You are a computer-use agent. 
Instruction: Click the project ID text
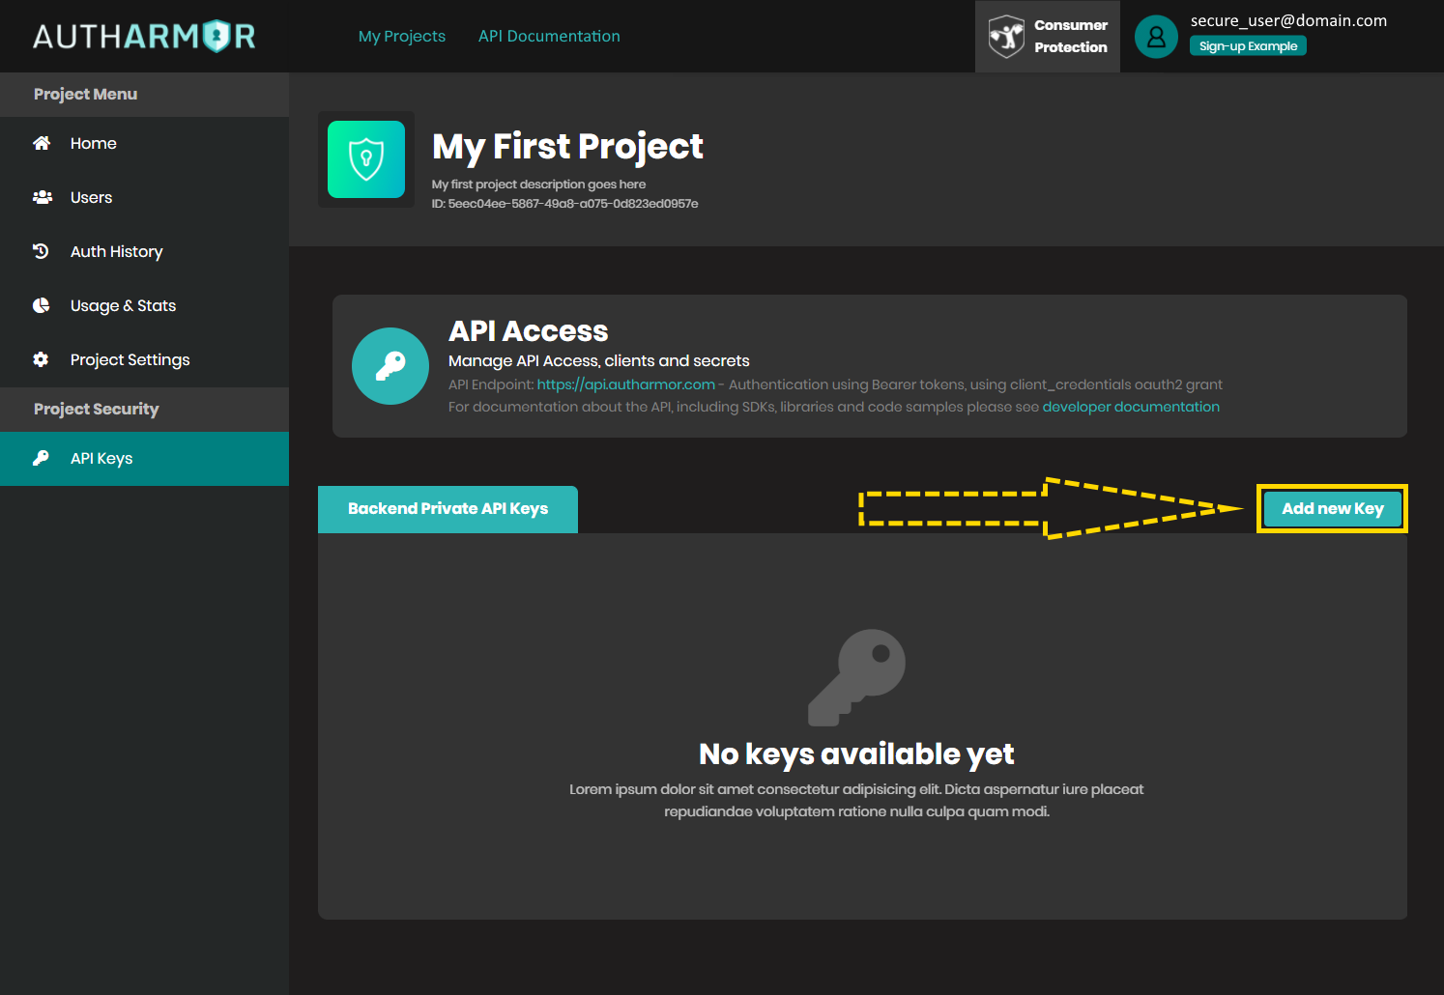click(x=564, y=204)
